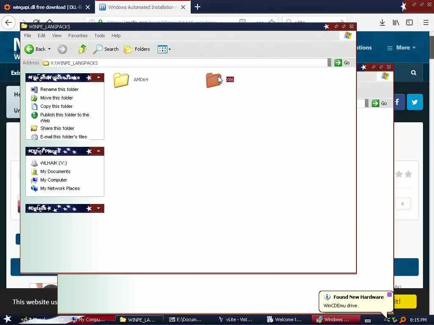Click Copy this folder

pos(56,106)
